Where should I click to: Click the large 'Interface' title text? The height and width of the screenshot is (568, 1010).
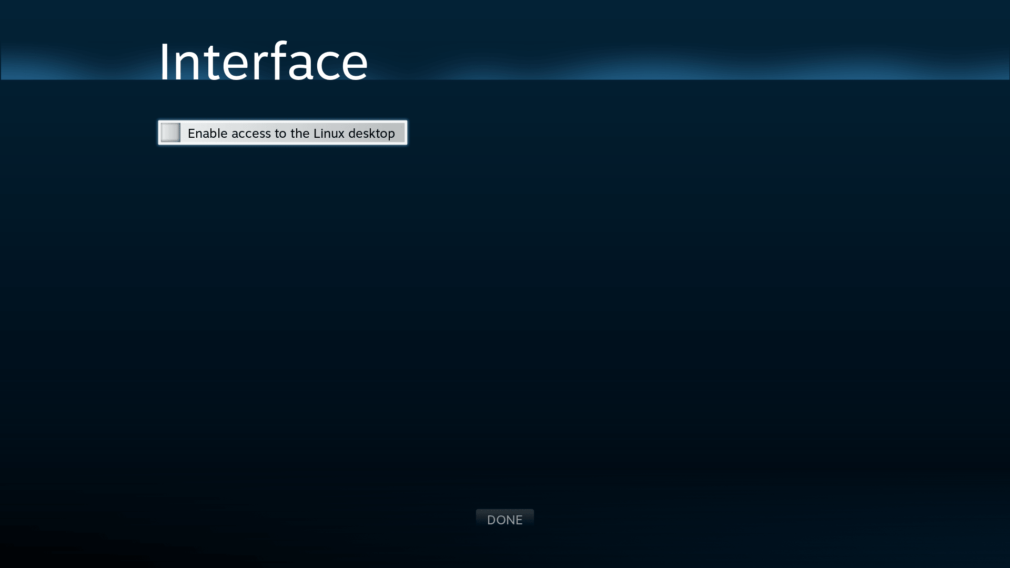pyautogui.click(x=263, y=62)
